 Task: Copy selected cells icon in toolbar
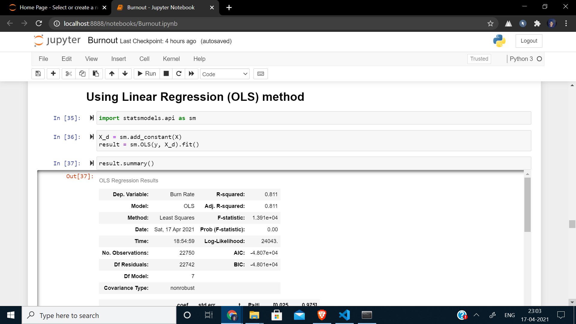pyautogui.click(x=82, y=74)
